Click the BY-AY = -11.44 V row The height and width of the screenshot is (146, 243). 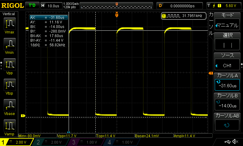click(49, 40)
